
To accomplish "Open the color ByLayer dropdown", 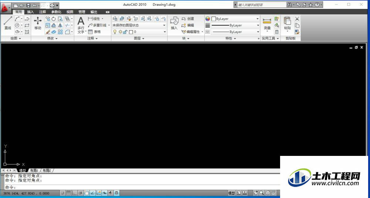I will coord(235,18).
